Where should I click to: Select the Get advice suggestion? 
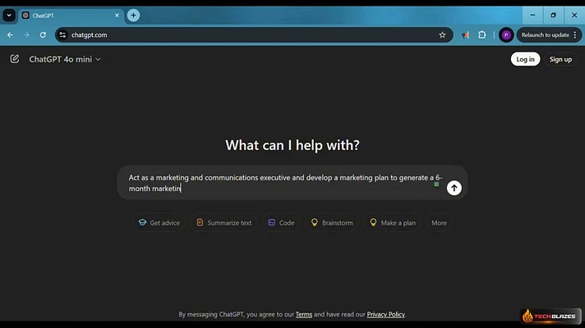(159, 223)
